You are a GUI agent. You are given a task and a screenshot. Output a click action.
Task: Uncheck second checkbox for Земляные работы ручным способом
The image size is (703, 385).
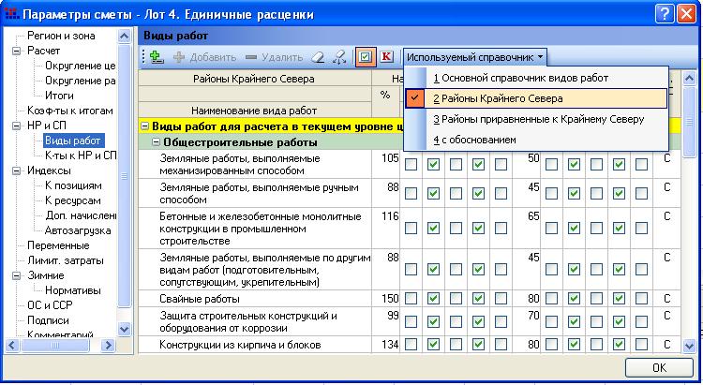pos(433,188)
